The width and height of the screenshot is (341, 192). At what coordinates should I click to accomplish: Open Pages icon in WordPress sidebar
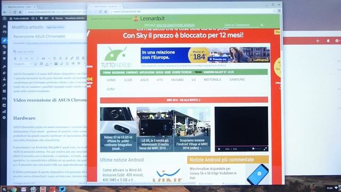[4, 53]
